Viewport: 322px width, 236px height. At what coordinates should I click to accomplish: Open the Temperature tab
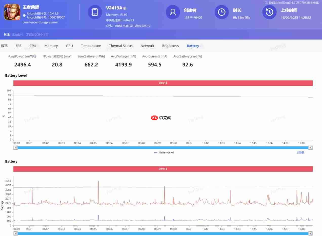tap(91, 46)
